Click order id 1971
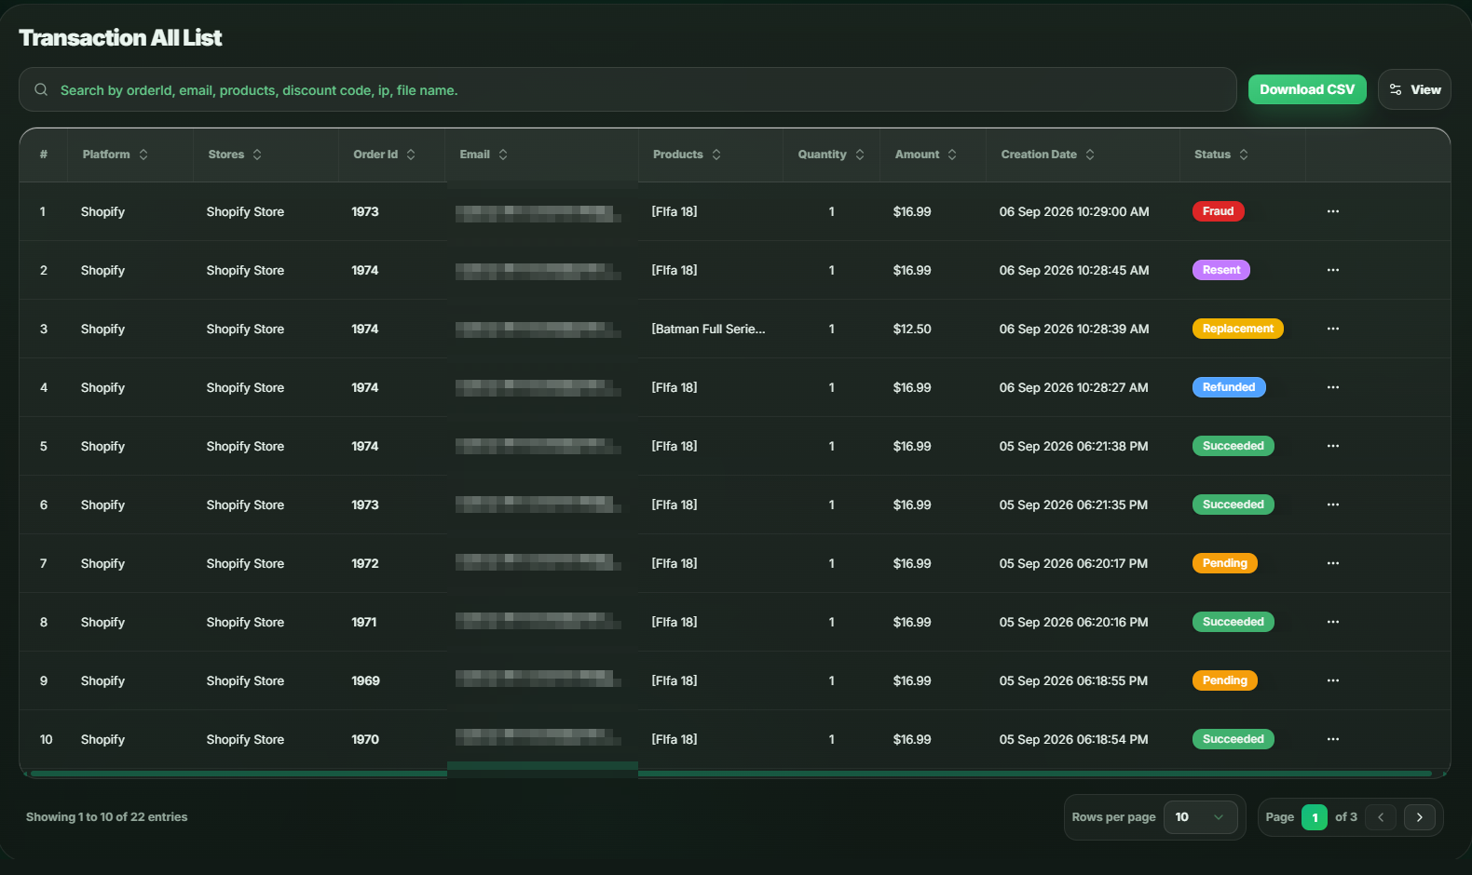 click(x=364, y=622)
